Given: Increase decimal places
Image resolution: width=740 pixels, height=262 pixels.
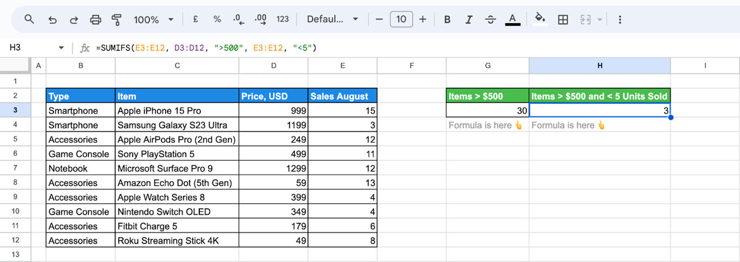Looking at the screenshot, I should tap(261, 19).
